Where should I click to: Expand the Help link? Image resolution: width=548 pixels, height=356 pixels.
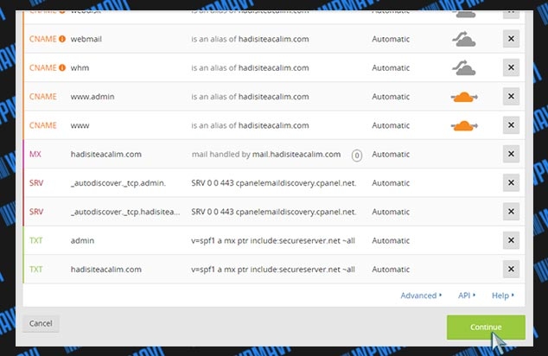(502, 296)
